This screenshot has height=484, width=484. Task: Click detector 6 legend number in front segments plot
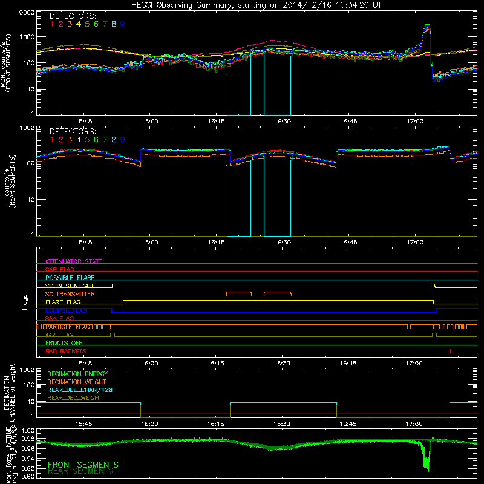click(96, 24)
